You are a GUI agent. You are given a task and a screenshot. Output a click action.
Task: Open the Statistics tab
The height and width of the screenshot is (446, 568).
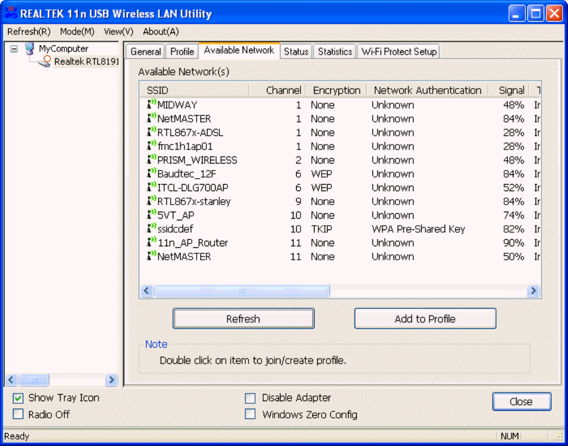tap(335, 52)
